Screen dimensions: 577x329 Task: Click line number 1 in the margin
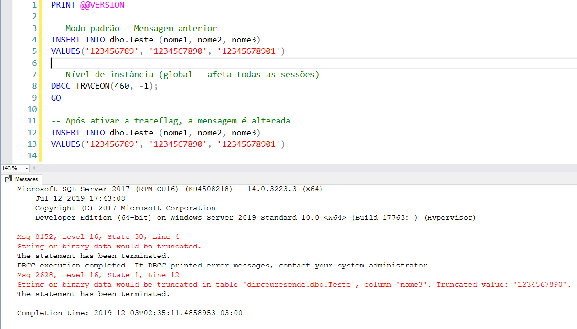tap(34, 5)
